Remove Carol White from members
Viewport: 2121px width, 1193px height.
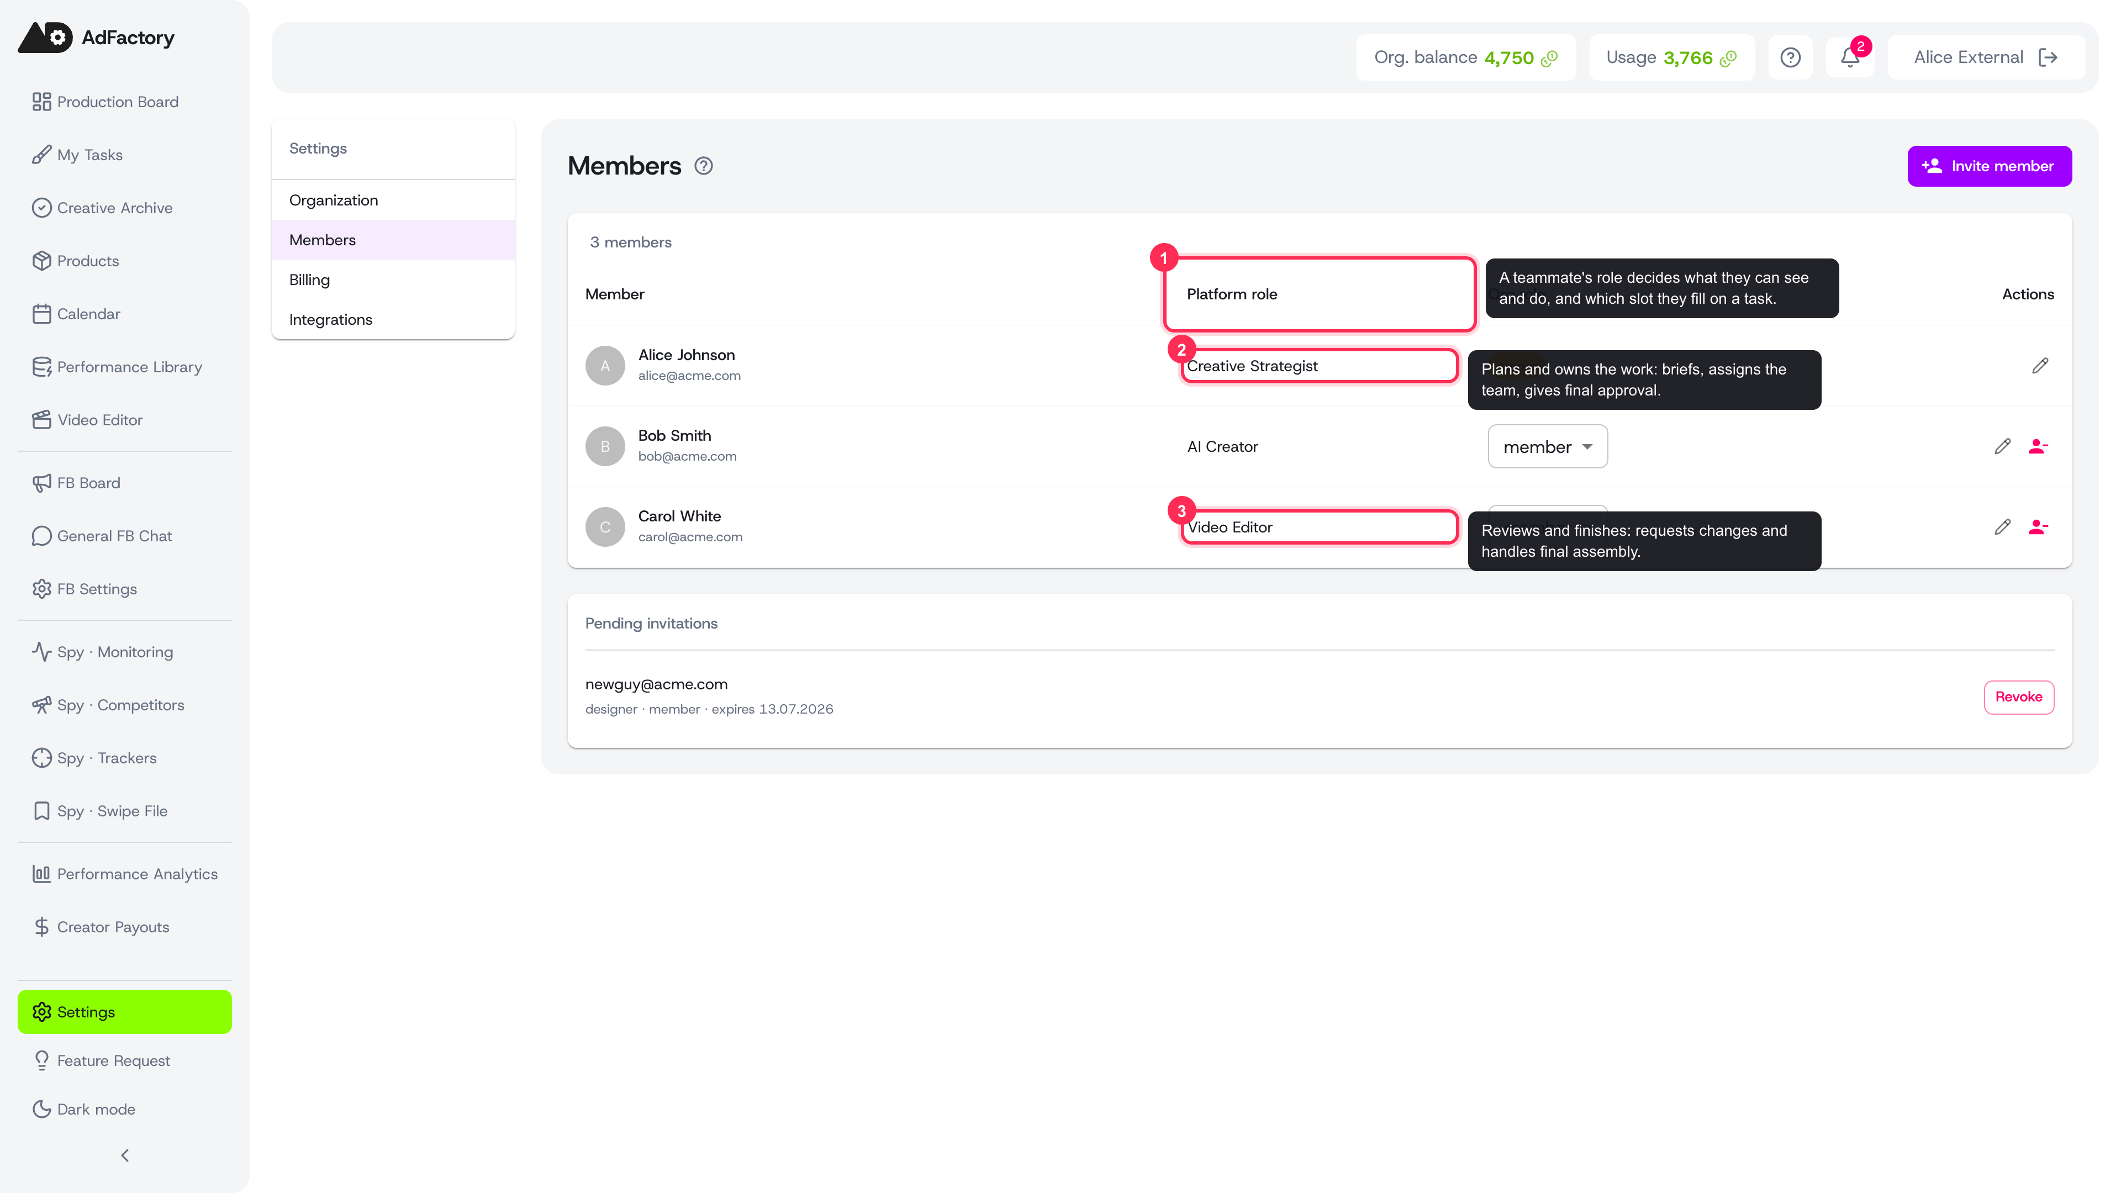tap(2039, 527)
